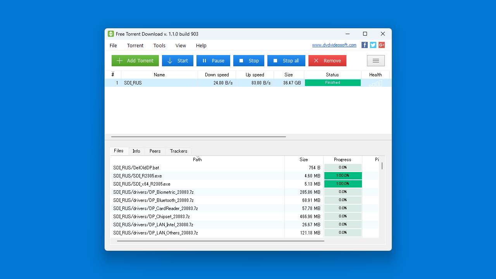Maximize the Free Torrent Download window
496x279 pixels.
[x=365, y=34]
